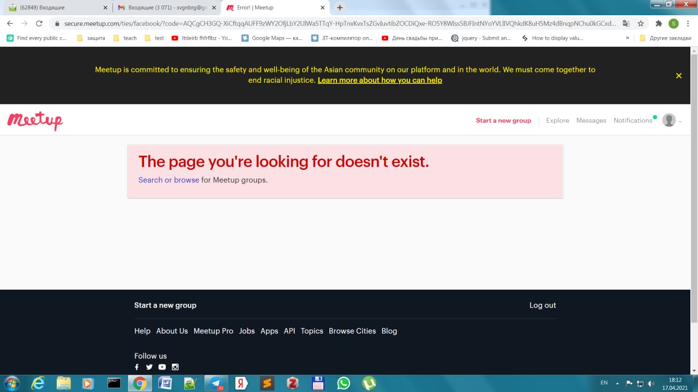Open the Другие закладки folder
This screenshot has height=392, width=698.
point(665,38)
